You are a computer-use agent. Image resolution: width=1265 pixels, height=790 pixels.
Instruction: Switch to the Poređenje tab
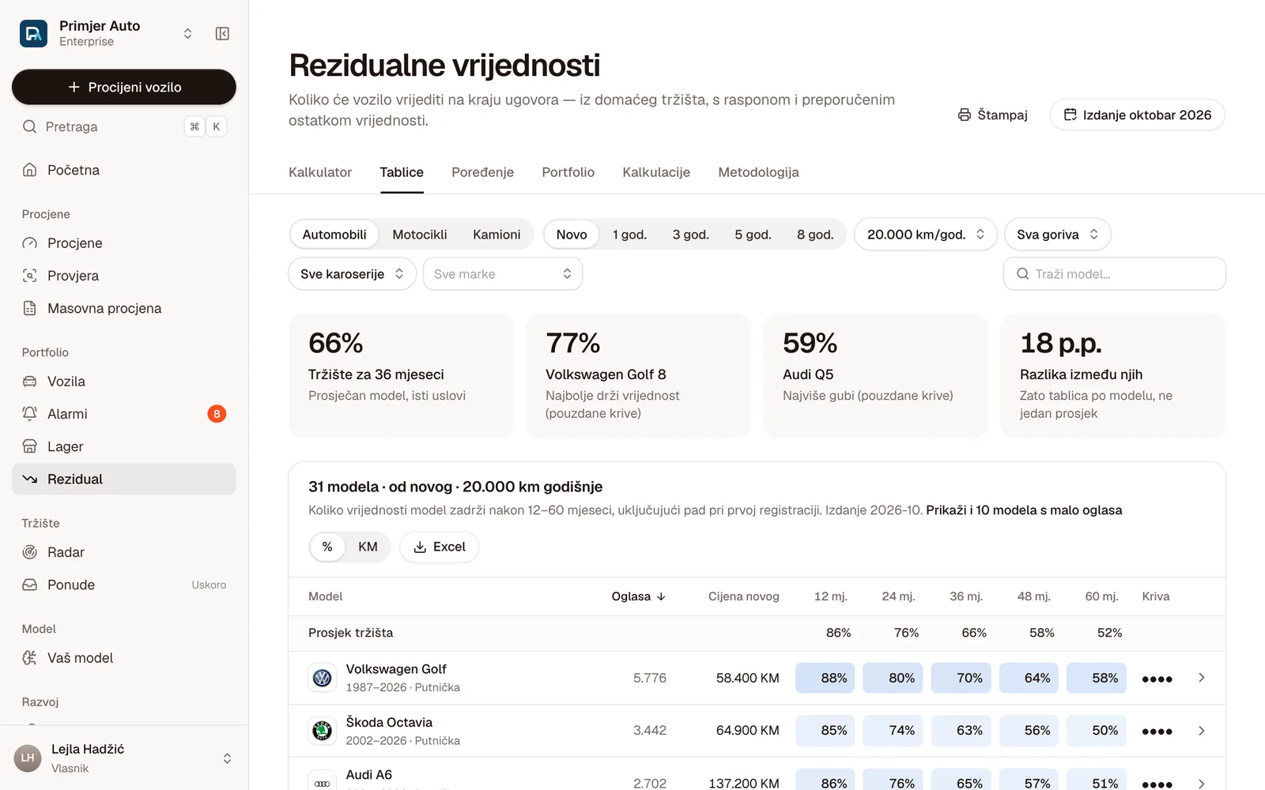[482, 172]
